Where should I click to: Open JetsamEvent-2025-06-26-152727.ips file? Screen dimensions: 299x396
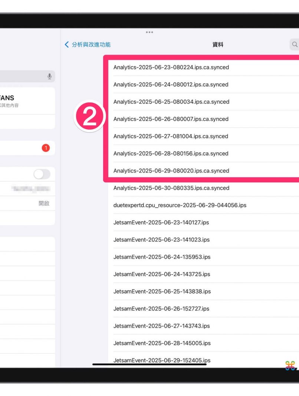click(x=161, y=309)
